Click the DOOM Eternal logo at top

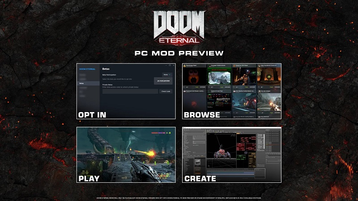click(x=179, y=27)
